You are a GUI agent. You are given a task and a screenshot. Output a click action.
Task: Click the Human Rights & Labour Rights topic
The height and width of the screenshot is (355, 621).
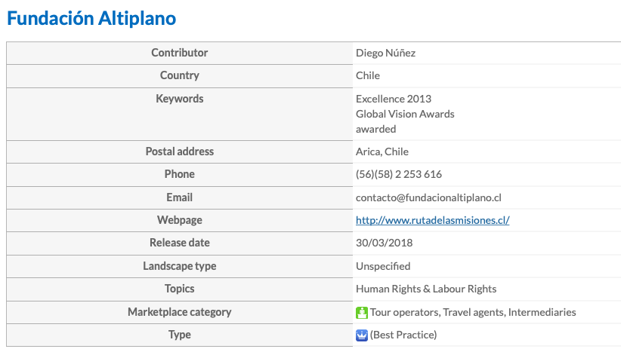[x=426, y=289]
